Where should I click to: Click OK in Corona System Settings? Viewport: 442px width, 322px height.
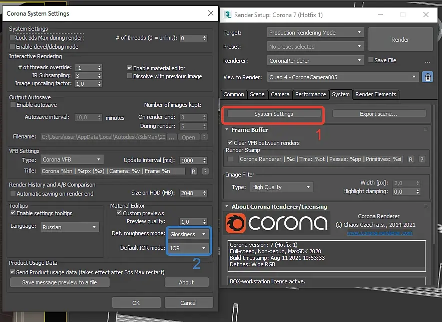pyautogui.click(x=136, y=303)
